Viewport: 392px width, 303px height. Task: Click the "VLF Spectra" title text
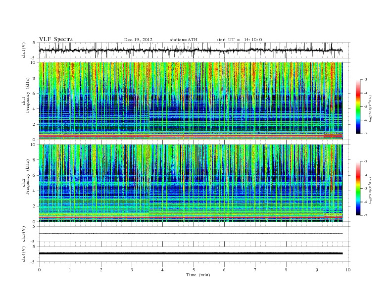click(x=56, y=39)
